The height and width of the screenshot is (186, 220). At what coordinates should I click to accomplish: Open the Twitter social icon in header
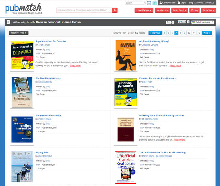click(x=155, y=3)
